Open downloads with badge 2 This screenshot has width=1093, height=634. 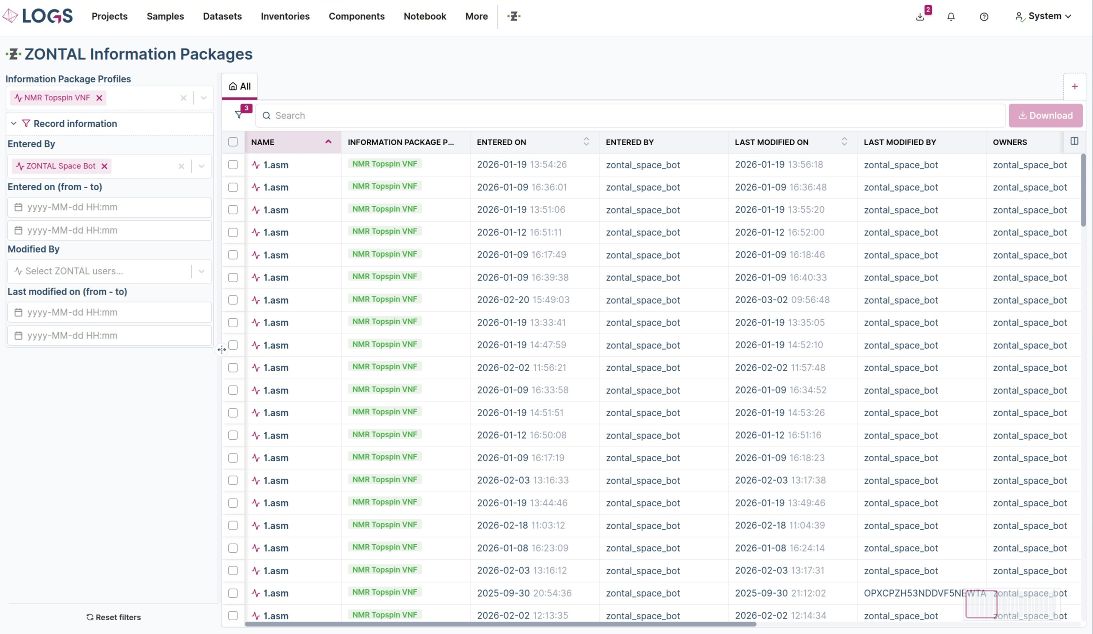tap(920, 17)
